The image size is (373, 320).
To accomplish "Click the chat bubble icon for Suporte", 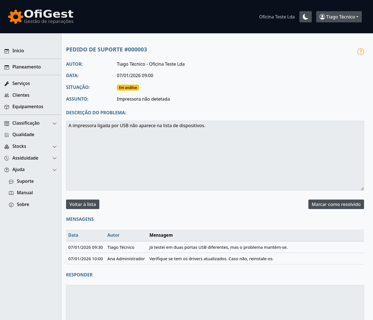I will [x=11, y=182].
